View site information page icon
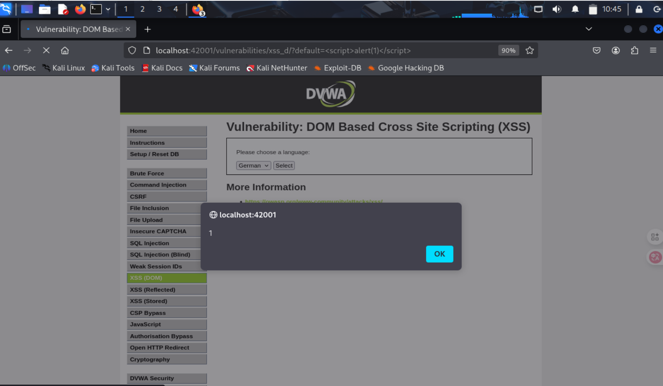 click(147, 50)
